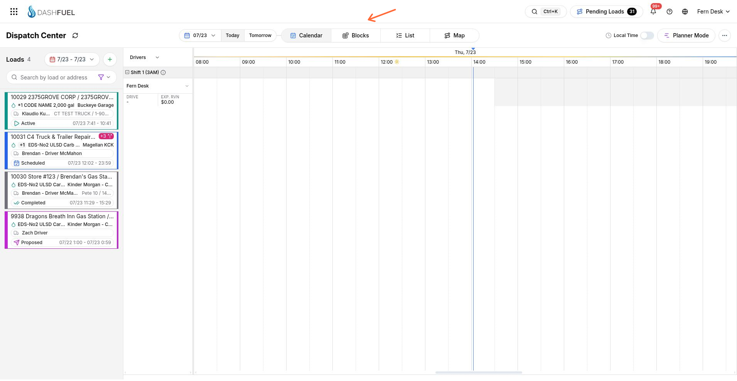Expand the Fern Desk user menu
Screen dimensions: 737x381
(713, 12)
